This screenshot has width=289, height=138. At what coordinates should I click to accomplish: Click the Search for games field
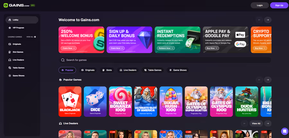(165, 60)
